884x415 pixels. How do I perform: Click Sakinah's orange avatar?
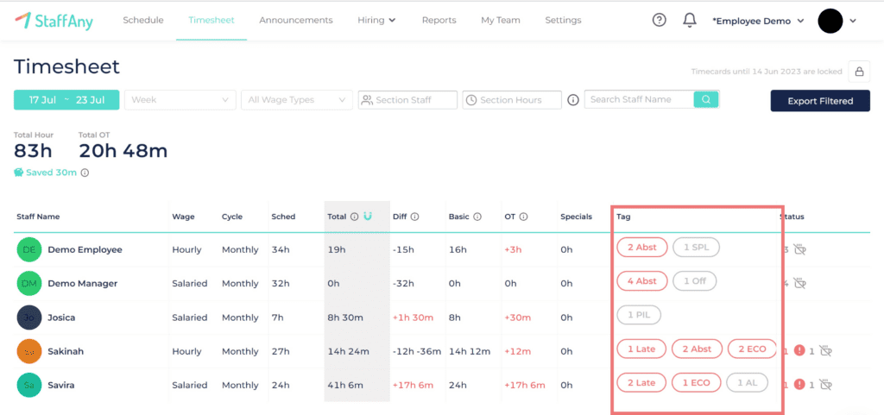coord(29,351)
